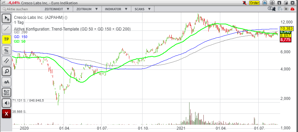Viewport: 298px width, 132px height.
Task: Click the blue cloud icon in title bar
Action: (x=265, y=3)
